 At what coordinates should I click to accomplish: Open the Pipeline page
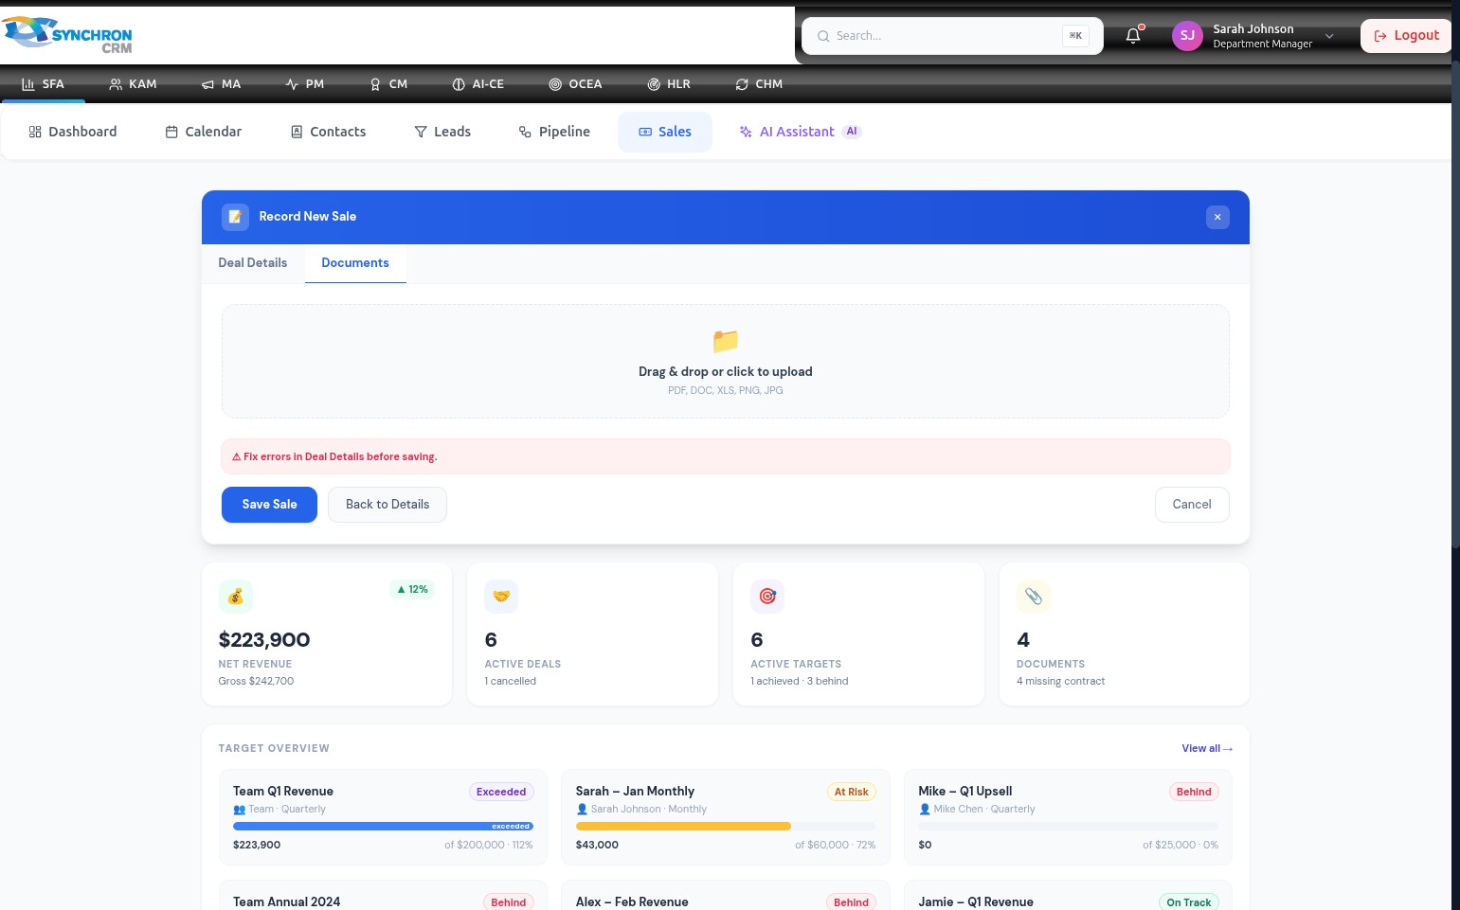click(554, 132)
